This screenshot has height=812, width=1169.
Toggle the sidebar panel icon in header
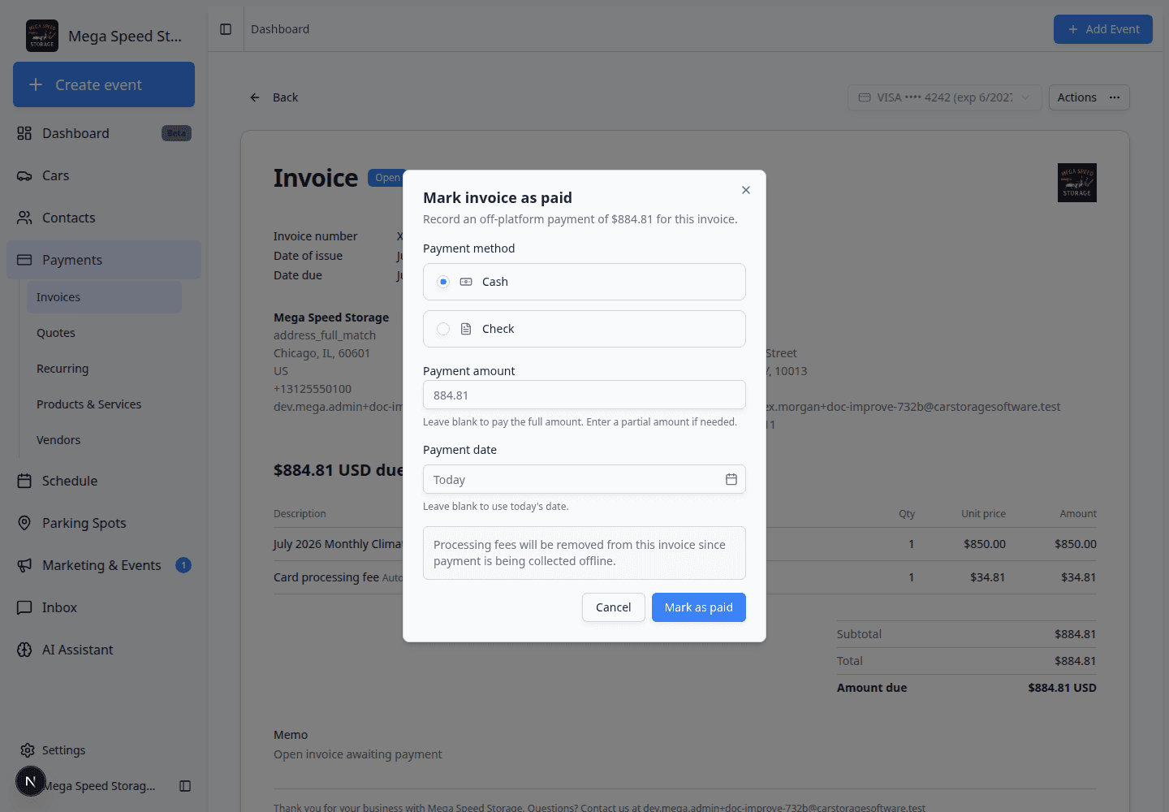tap(226, 29)
